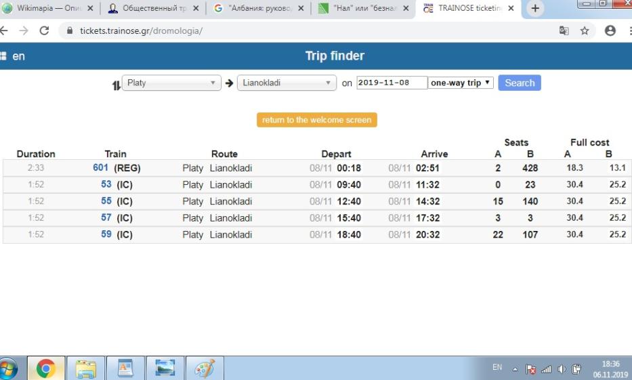Click the travel date input field
The image size is (632, 380).
click(392, 83)
